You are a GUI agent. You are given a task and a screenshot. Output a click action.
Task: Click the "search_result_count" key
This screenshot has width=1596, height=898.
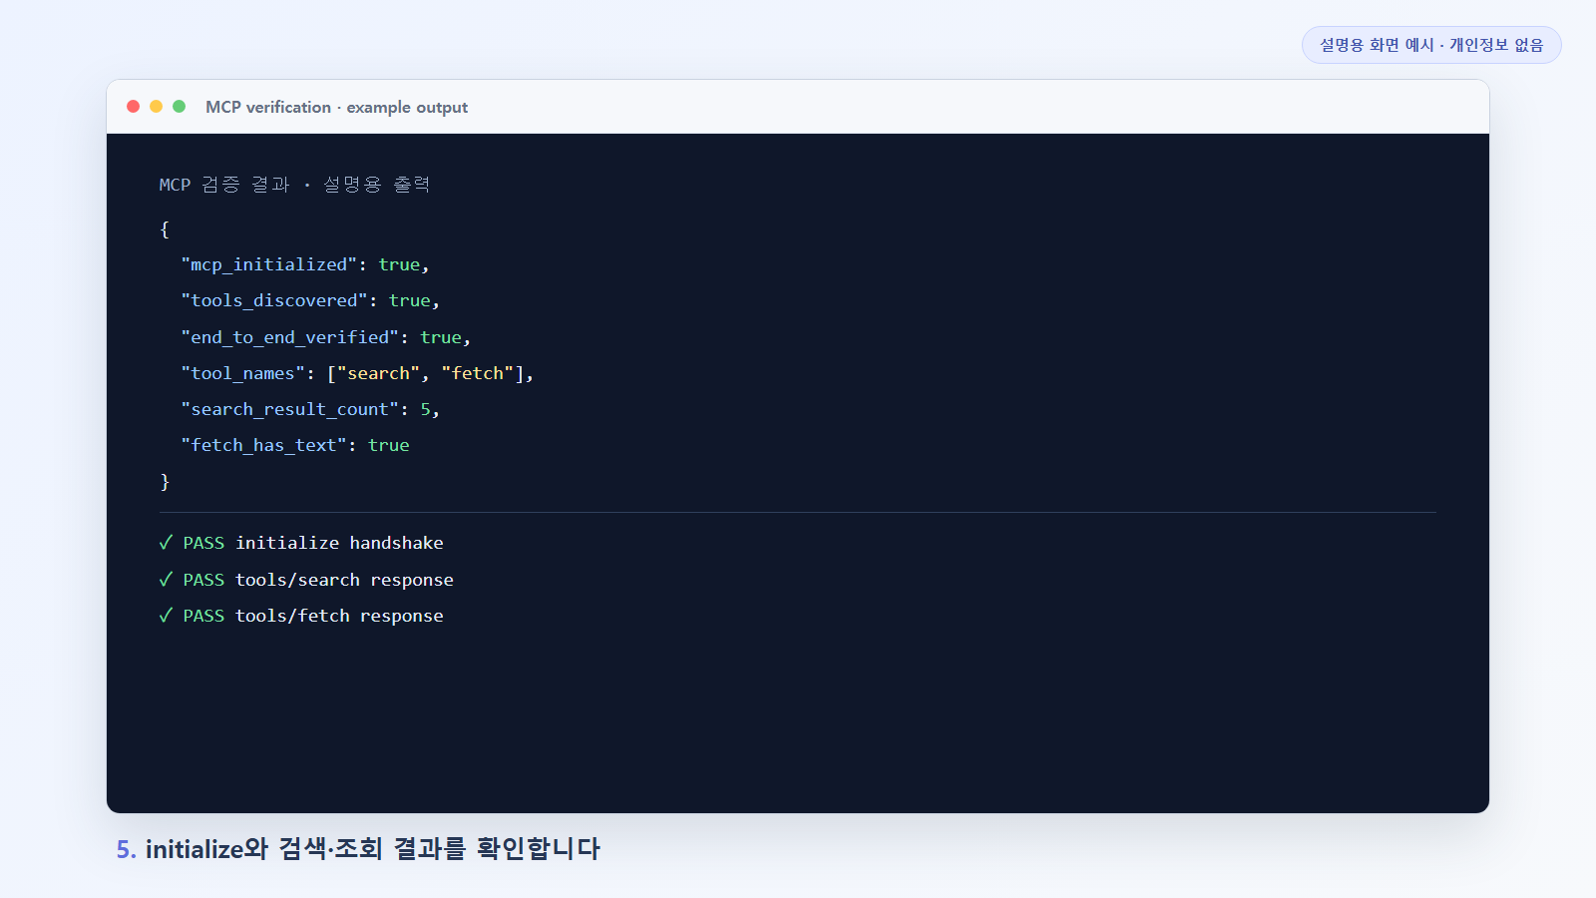289,409
